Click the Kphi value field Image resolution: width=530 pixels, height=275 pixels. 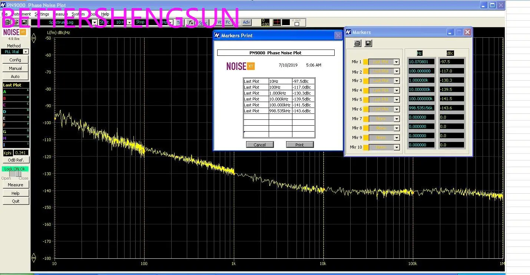click(21, 153)
